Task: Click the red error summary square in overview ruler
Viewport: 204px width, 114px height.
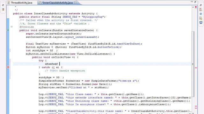Action: coord(196,7)
